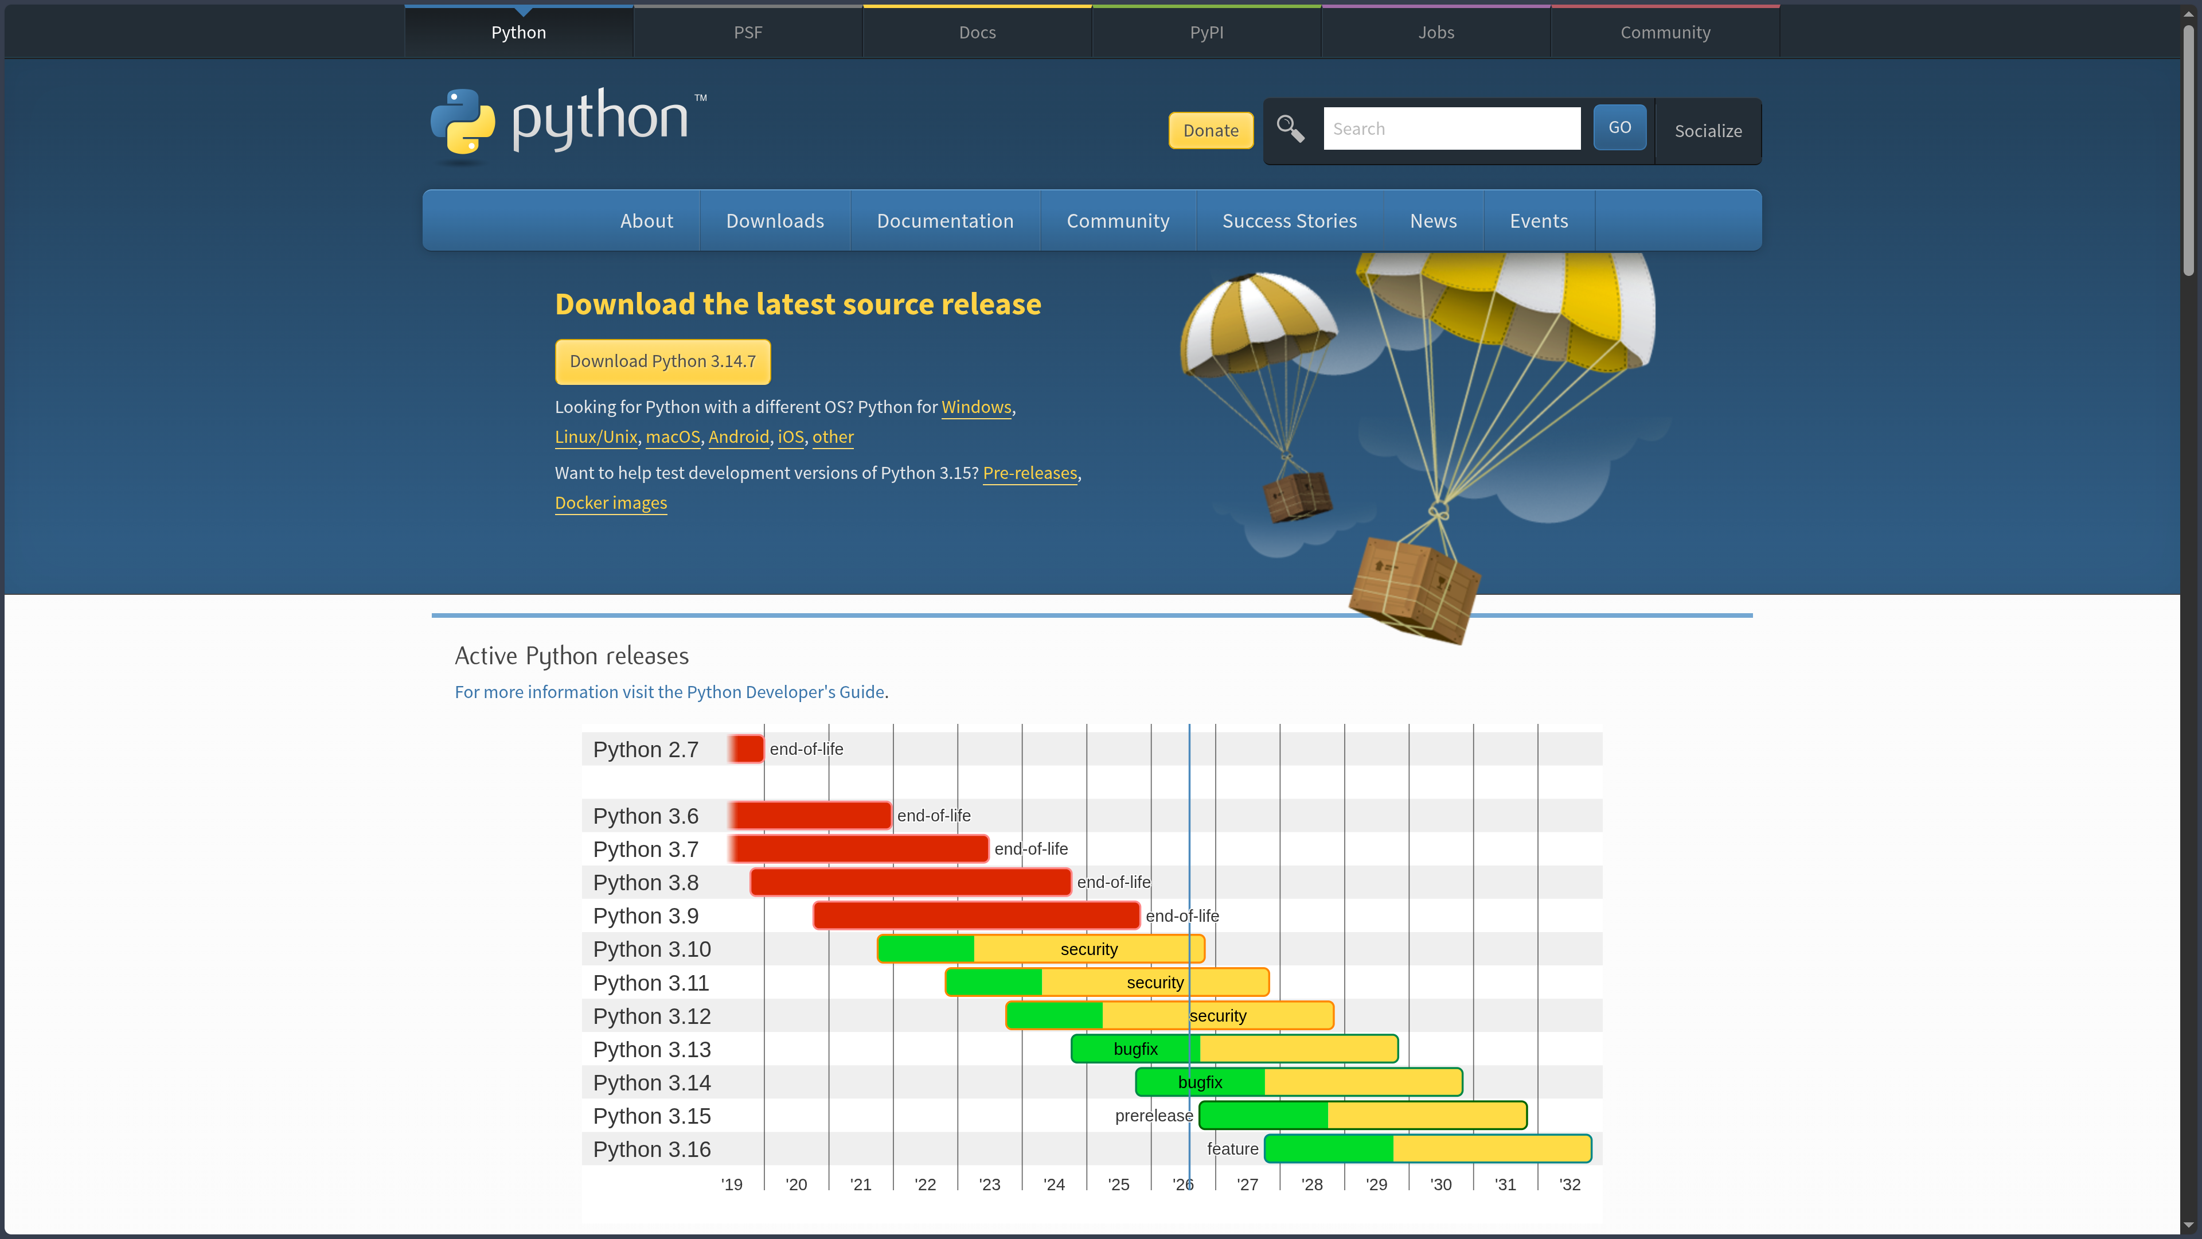Open the Python Developer's Guide link
This screenshot has height=1239, width=2202.
(669, 692)
